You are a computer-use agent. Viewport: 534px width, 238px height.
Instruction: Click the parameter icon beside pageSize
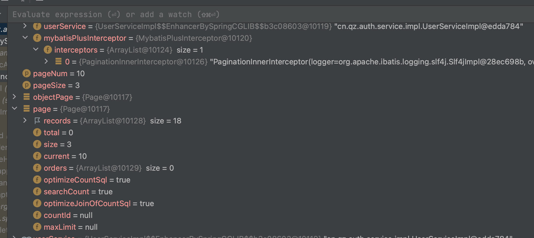tap(27, 85)
